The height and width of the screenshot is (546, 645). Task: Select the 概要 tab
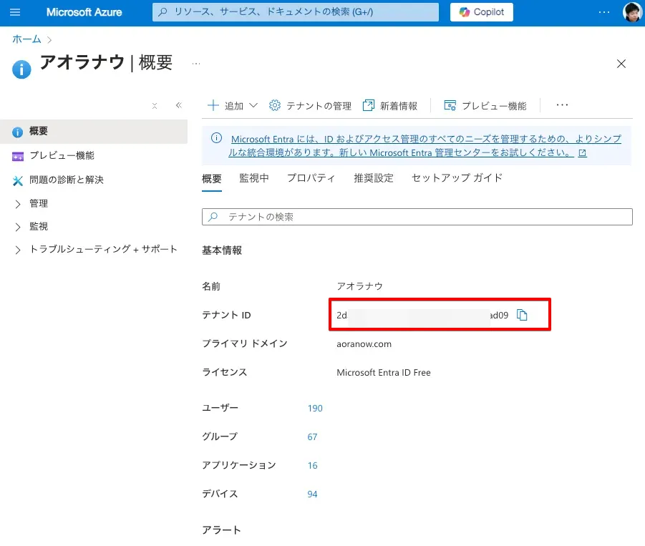tap(212, 178)
